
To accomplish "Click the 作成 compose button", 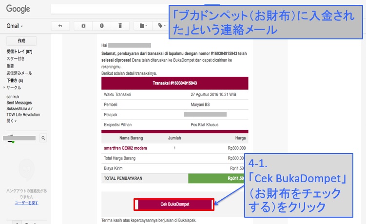I will [21, 41].
